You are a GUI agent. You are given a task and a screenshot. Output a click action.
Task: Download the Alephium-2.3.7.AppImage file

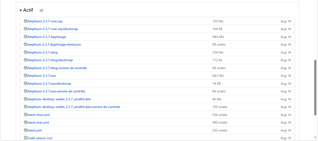[x=47, y=37]
